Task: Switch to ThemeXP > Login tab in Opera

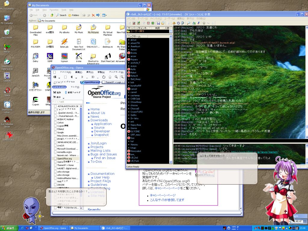Action: click(x=113, y=82)
